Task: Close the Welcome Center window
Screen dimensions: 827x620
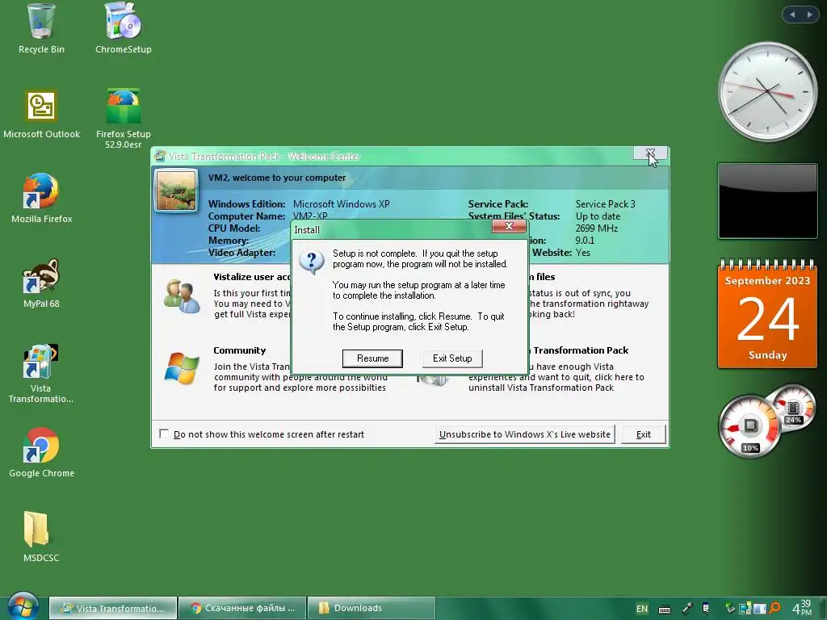Action: pyautogui.click(x=650, y=153)
